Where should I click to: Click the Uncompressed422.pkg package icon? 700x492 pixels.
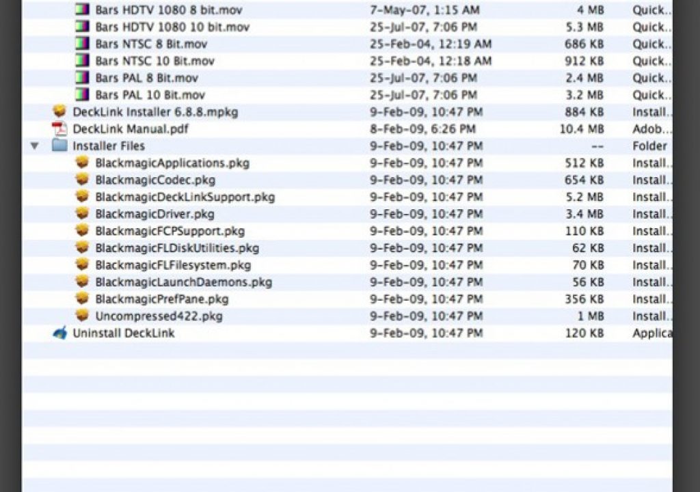tap(82, 315)
